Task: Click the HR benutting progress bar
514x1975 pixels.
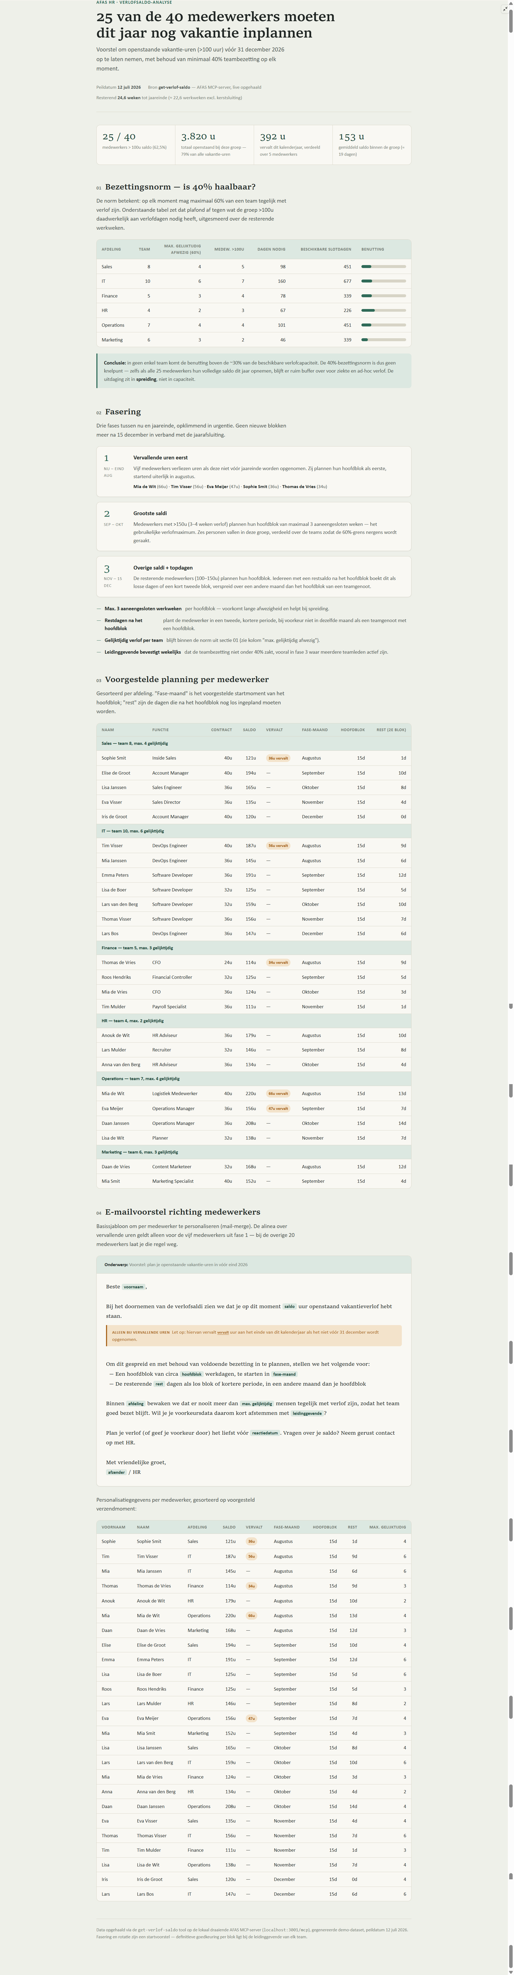Action: pyautogui.click(x=384, y=311)
